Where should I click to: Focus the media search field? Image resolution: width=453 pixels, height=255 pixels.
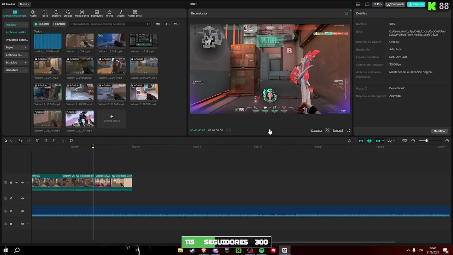[x=110, y=24]
